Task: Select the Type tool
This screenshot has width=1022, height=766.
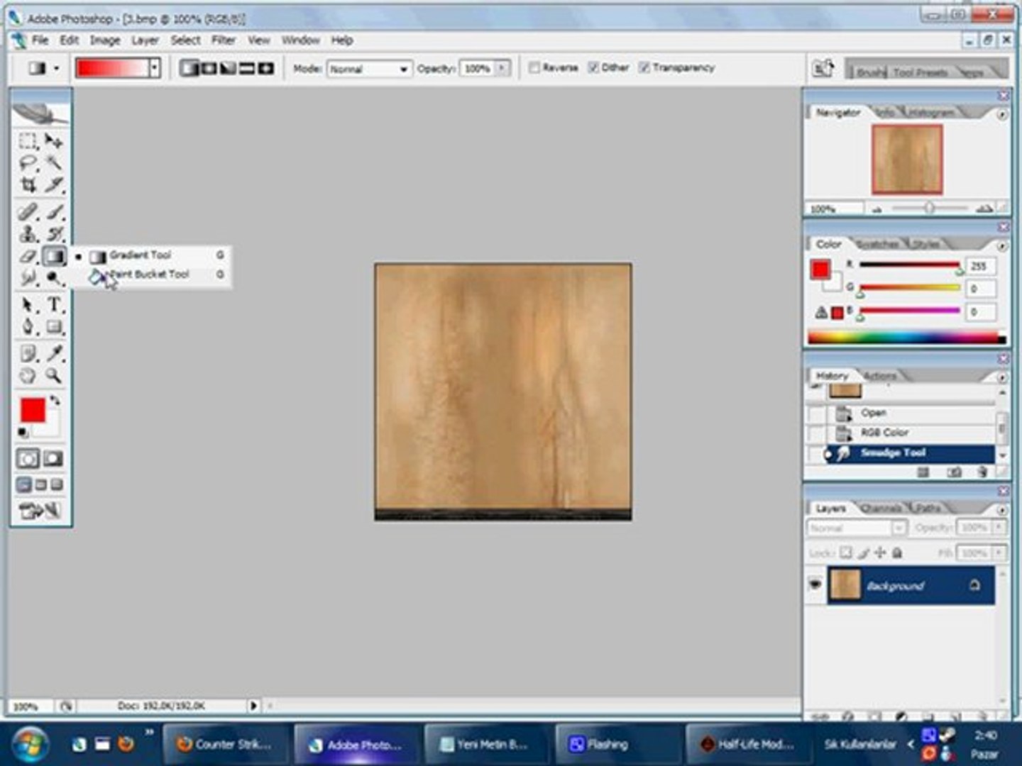Action: (54, 305)
